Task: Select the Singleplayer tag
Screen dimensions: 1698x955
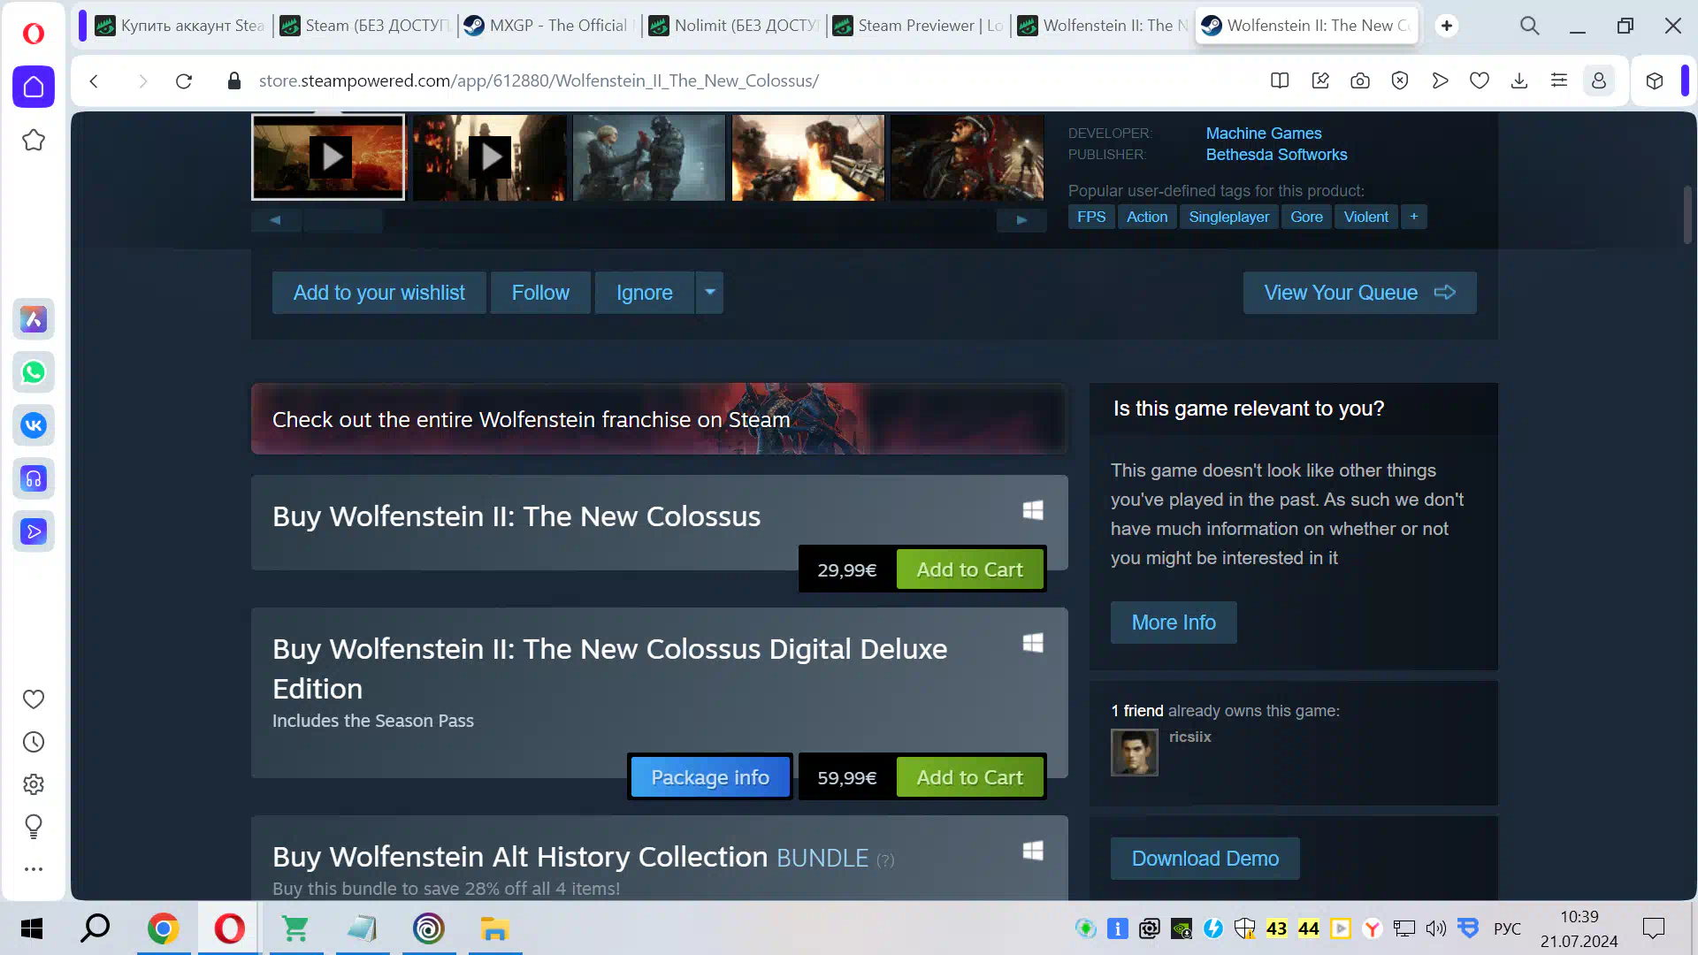Action: click(1228, 217)
